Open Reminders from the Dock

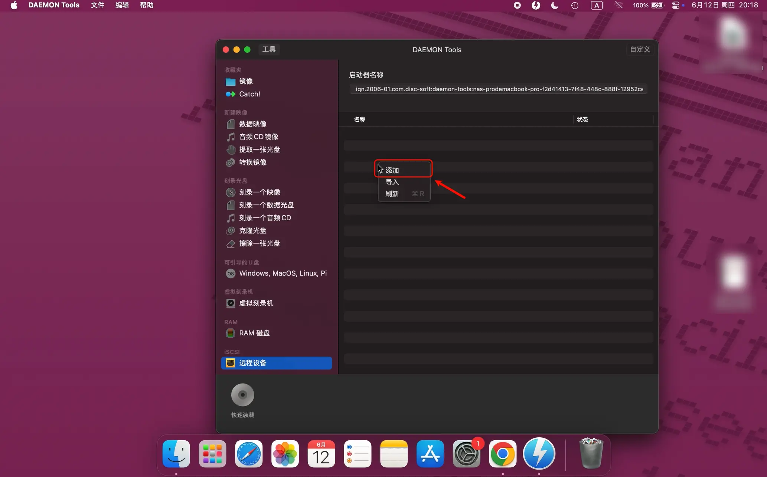[x=358, y=454]
